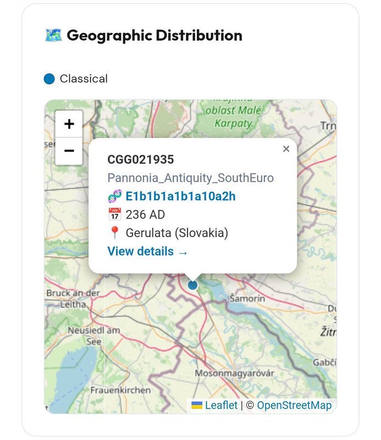Zoom out of the map
This screenshot has height=440, width=381.
69,150
